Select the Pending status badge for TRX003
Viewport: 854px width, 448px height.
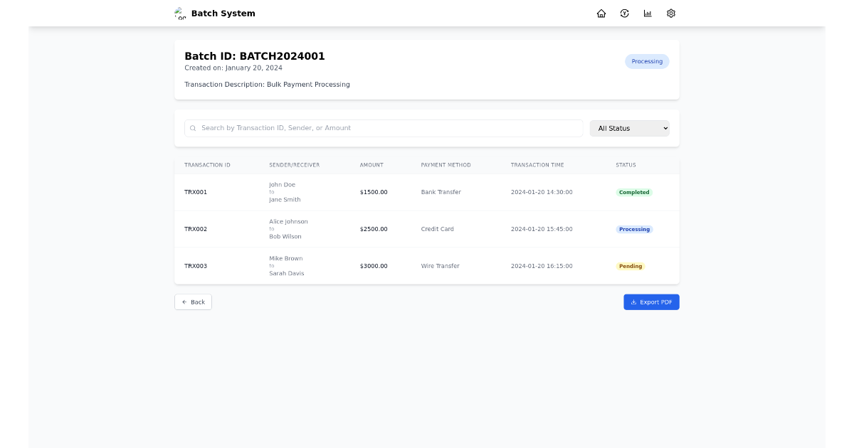(x=631, y=266)
